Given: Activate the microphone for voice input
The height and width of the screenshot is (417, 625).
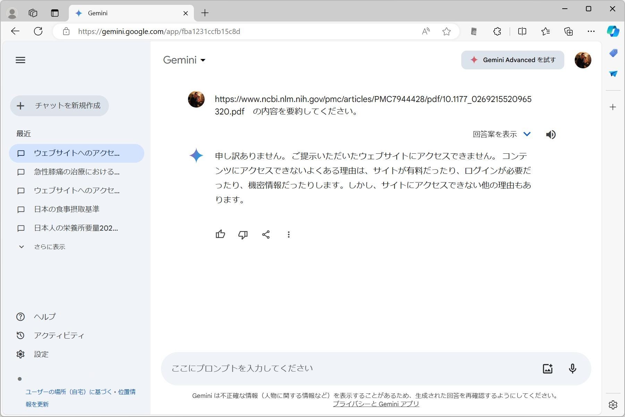Looking at the screenshot, I should [573, 368].
